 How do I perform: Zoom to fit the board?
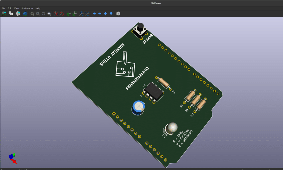[49, 14]
